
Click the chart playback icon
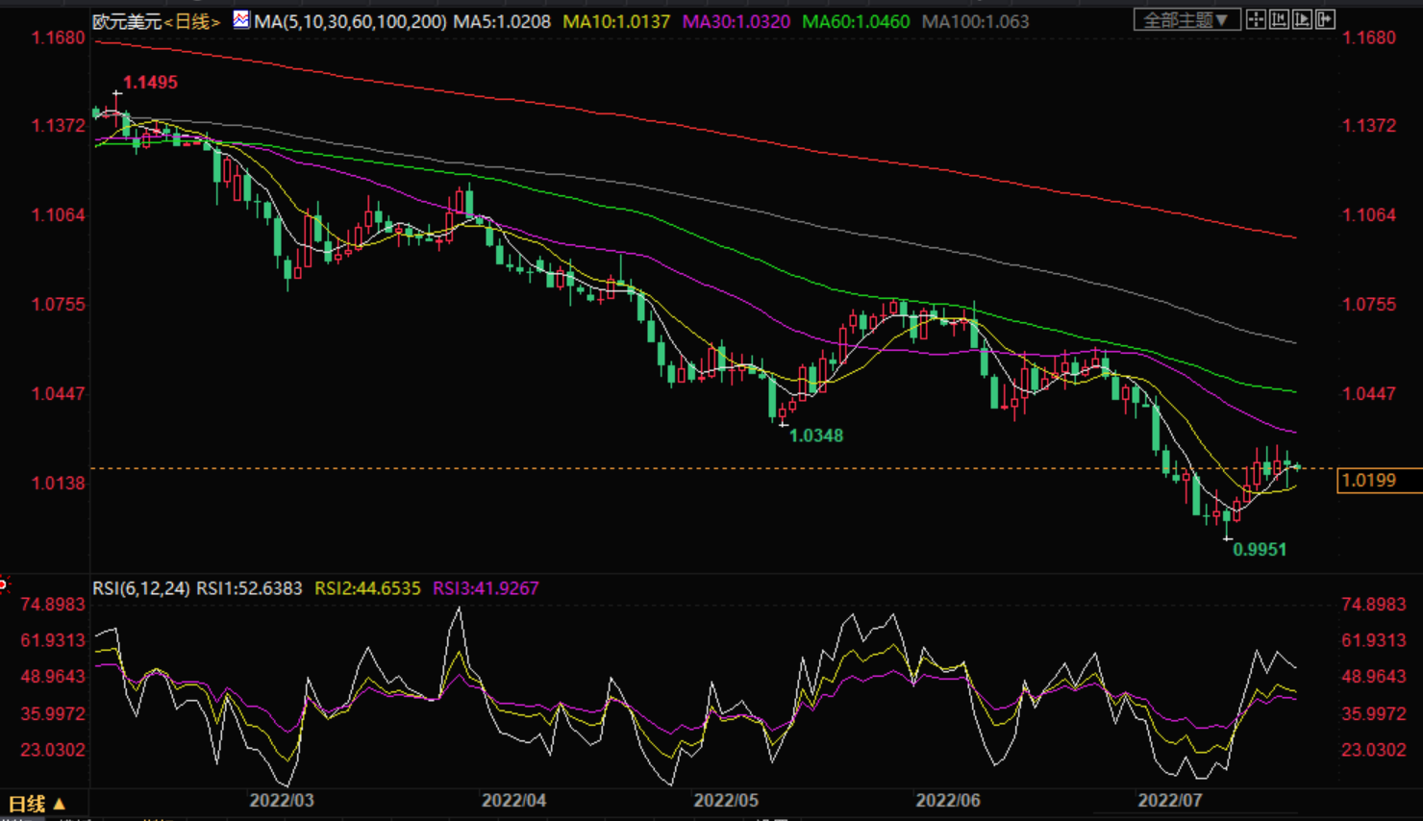[x=1302, y=20]
